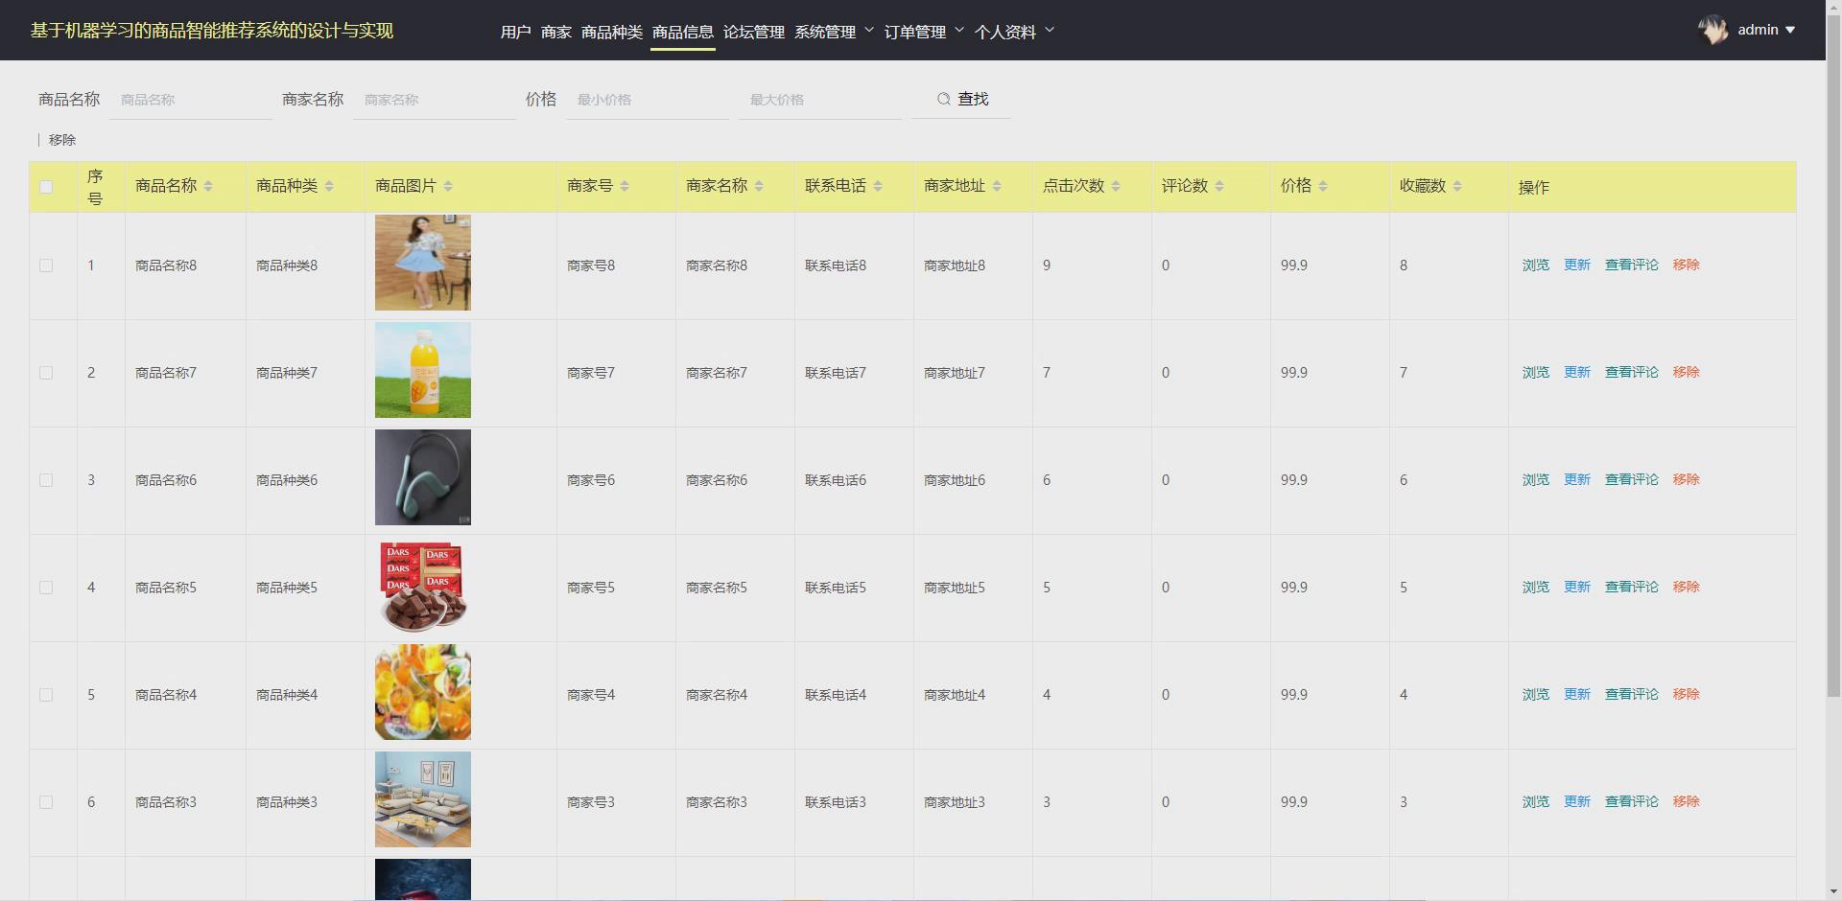Open the 用户 menu item
This screenshot has height=901, width=1842.
tap(516, 32)
